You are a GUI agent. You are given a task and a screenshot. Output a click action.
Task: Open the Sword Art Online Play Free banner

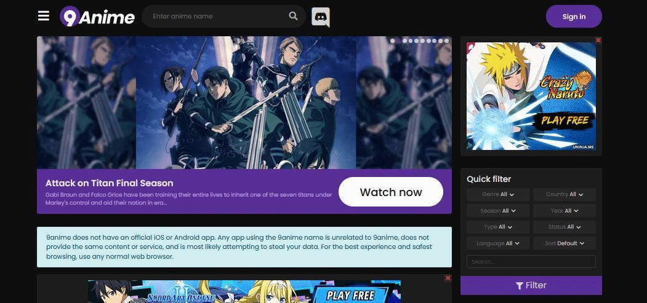click(x=244, y=291)
